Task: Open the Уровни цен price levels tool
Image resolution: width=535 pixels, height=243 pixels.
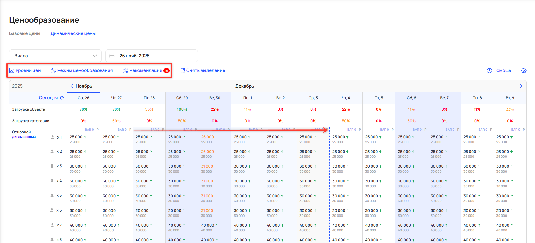Action: pos(25,70)
